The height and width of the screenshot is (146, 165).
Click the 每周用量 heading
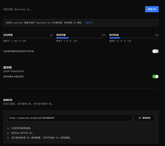61,35
